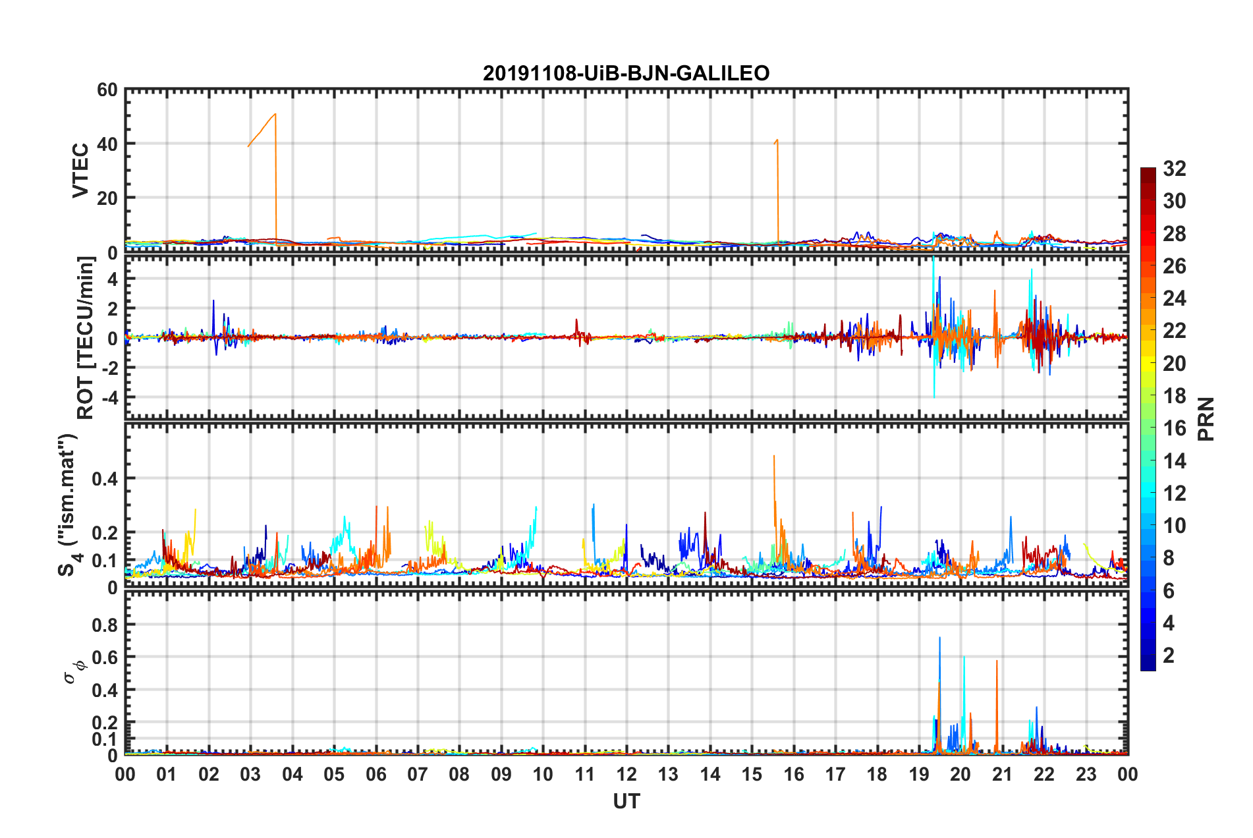Click the orange S4 peak near 15:30
This screenshot has height=838, width=1253.
pos(774,456)
